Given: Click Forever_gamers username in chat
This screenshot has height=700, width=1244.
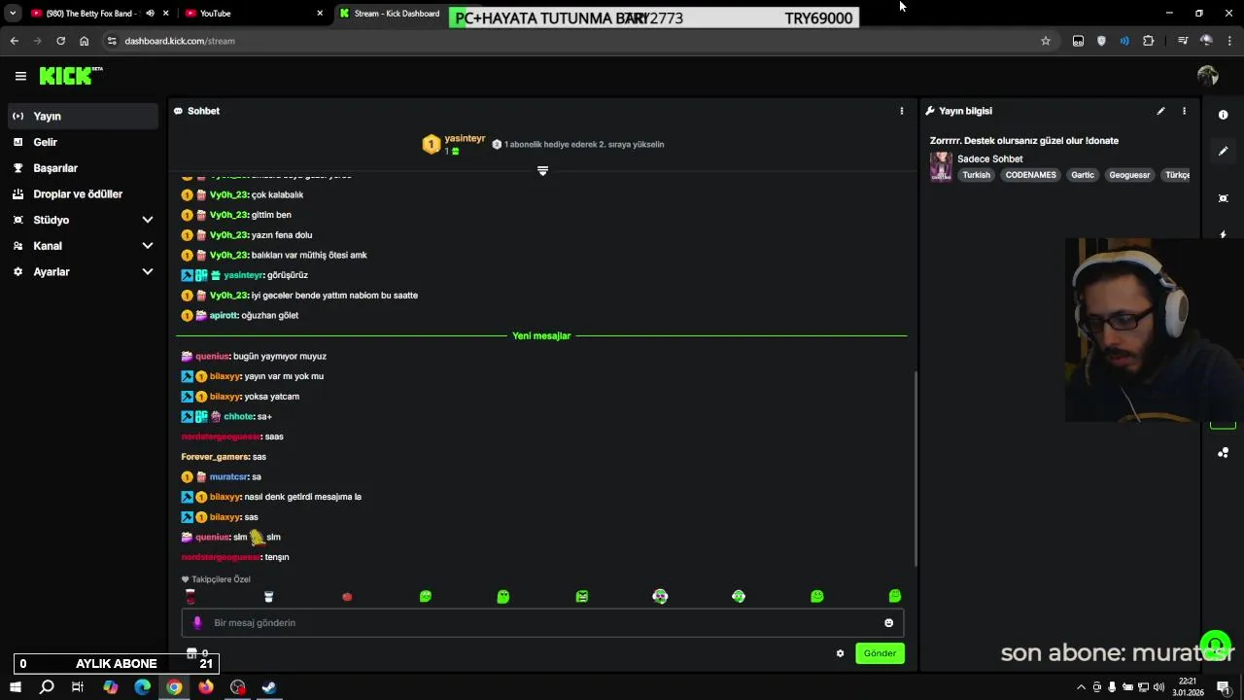Looking at the screenshot, I should [215, 456].
